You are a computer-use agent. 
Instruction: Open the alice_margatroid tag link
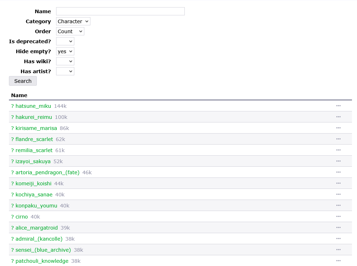pyautogui.click(x=36, y=228)
